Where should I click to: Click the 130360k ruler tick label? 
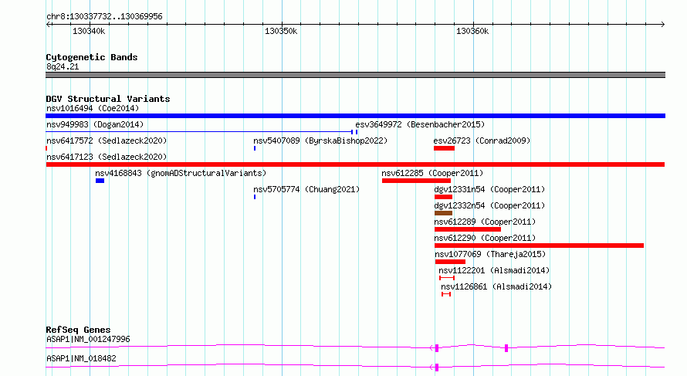click(472, 31)
